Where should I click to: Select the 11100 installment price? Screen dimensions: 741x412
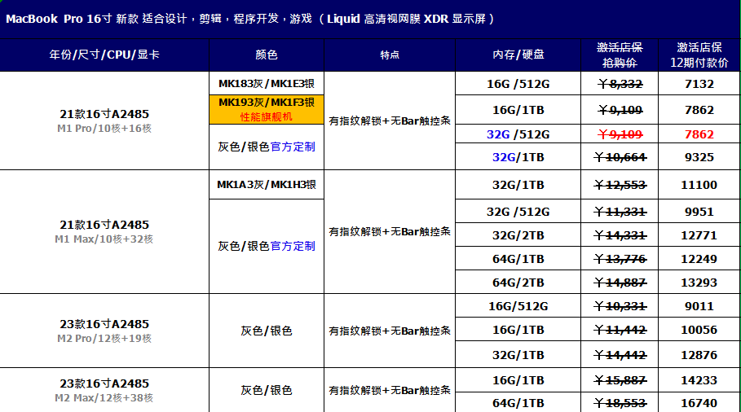[699, 185]
